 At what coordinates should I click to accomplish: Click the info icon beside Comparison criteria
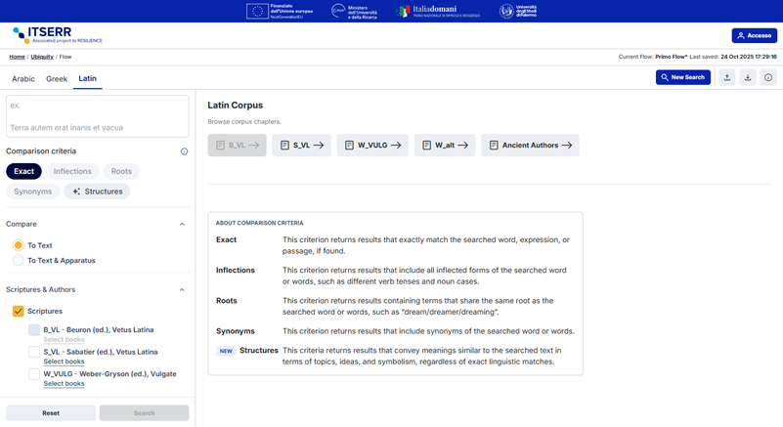184,151
